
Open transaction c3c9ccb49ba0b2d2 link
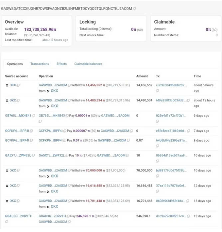click(171, 85)
